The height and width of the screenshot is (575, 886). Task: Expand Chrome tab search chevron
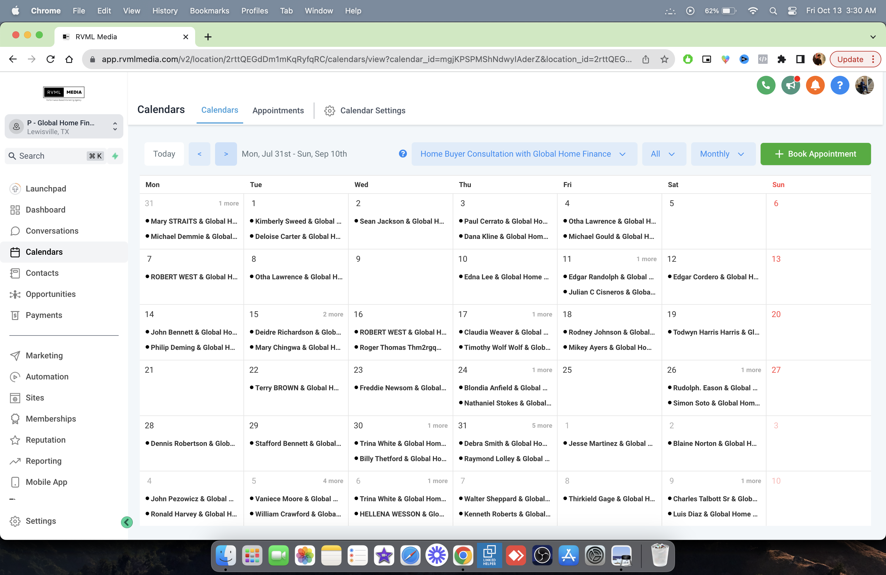873,36
